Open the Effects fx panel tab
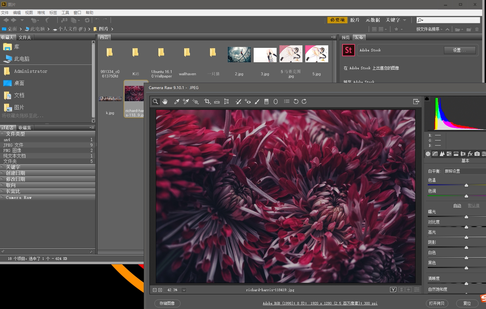Viewport: 486px width, 309px height. (x=470, y=154)
